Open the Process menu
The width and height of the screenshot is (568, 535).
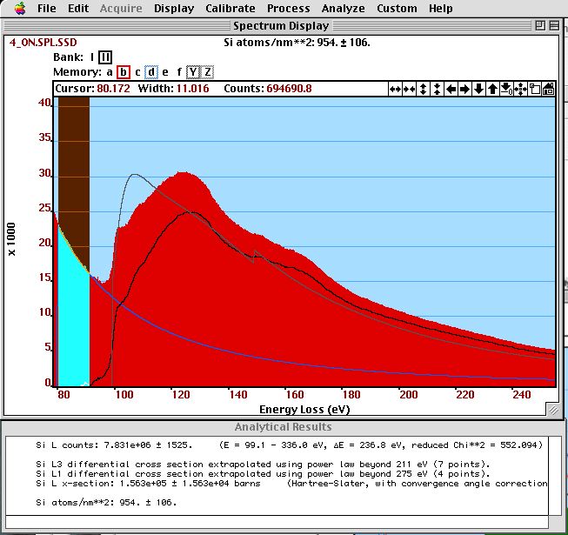[x=288, y=9]
